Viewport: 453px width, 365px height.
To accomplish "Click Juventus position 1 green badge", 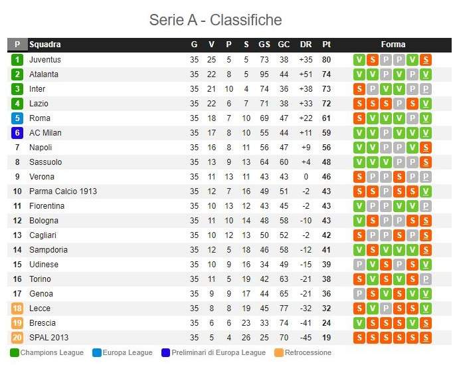I will [17, 60].
